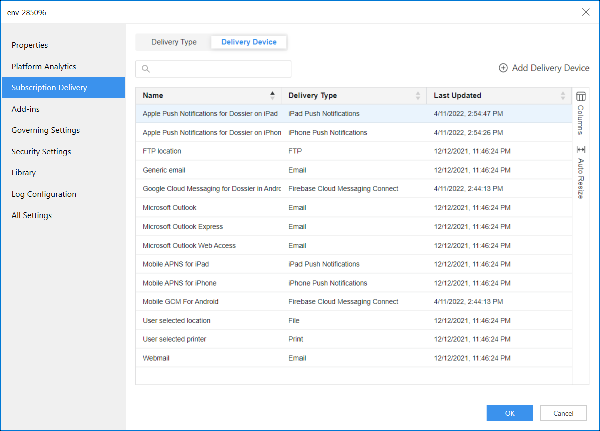Click the plus icon for Add Delivery Device
Screen dimensions: 600x431
(503, 68)
